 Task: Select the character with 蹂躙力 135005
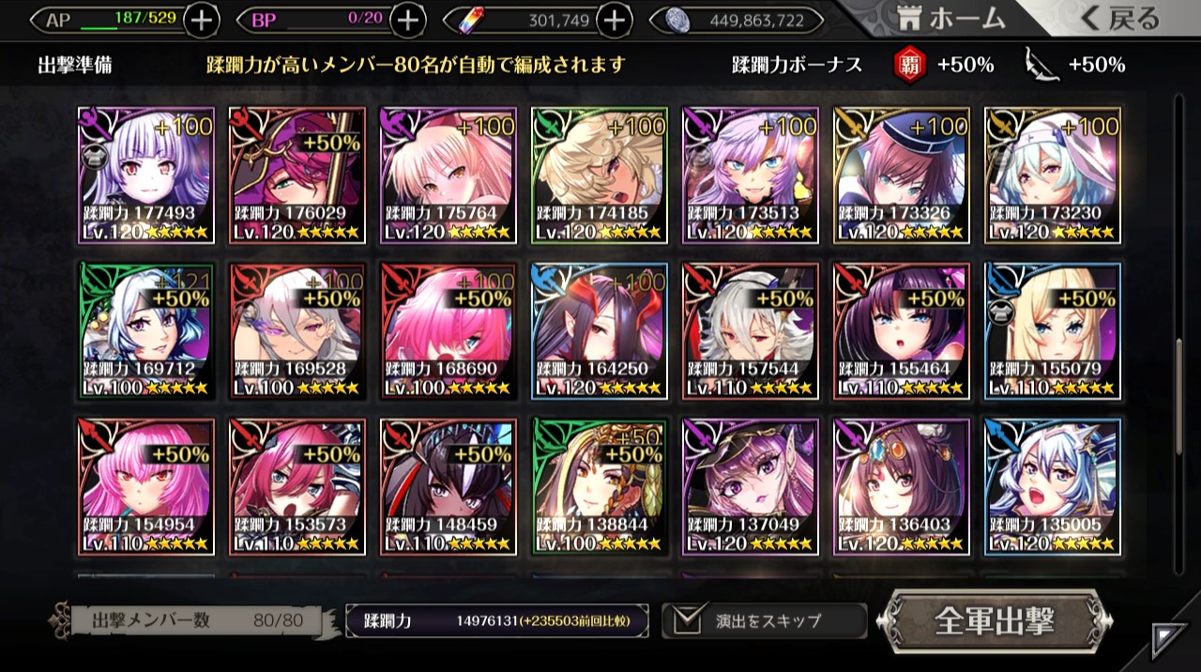pyautogui.click(x=1053, y=487)
